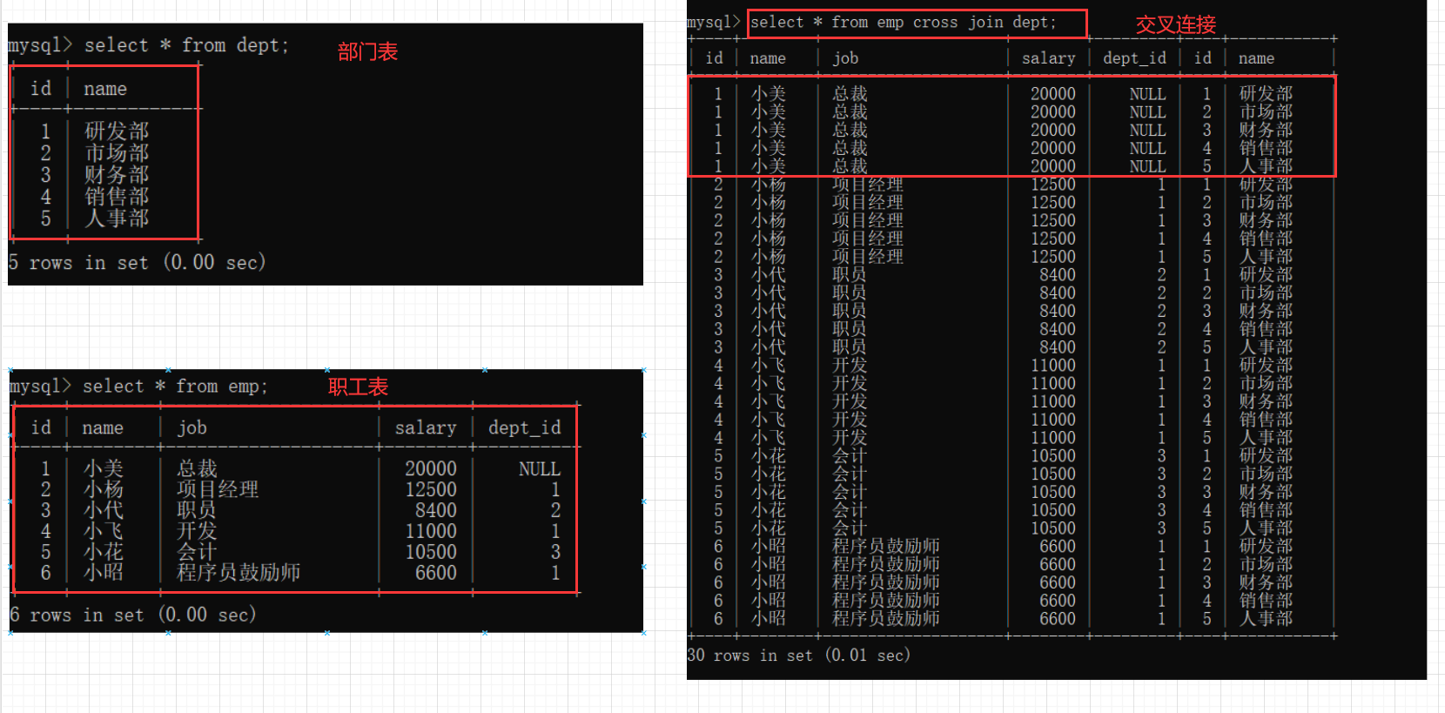
Task: Click the 'dept_id' header in the emp table
Action: tap(525, 427)
